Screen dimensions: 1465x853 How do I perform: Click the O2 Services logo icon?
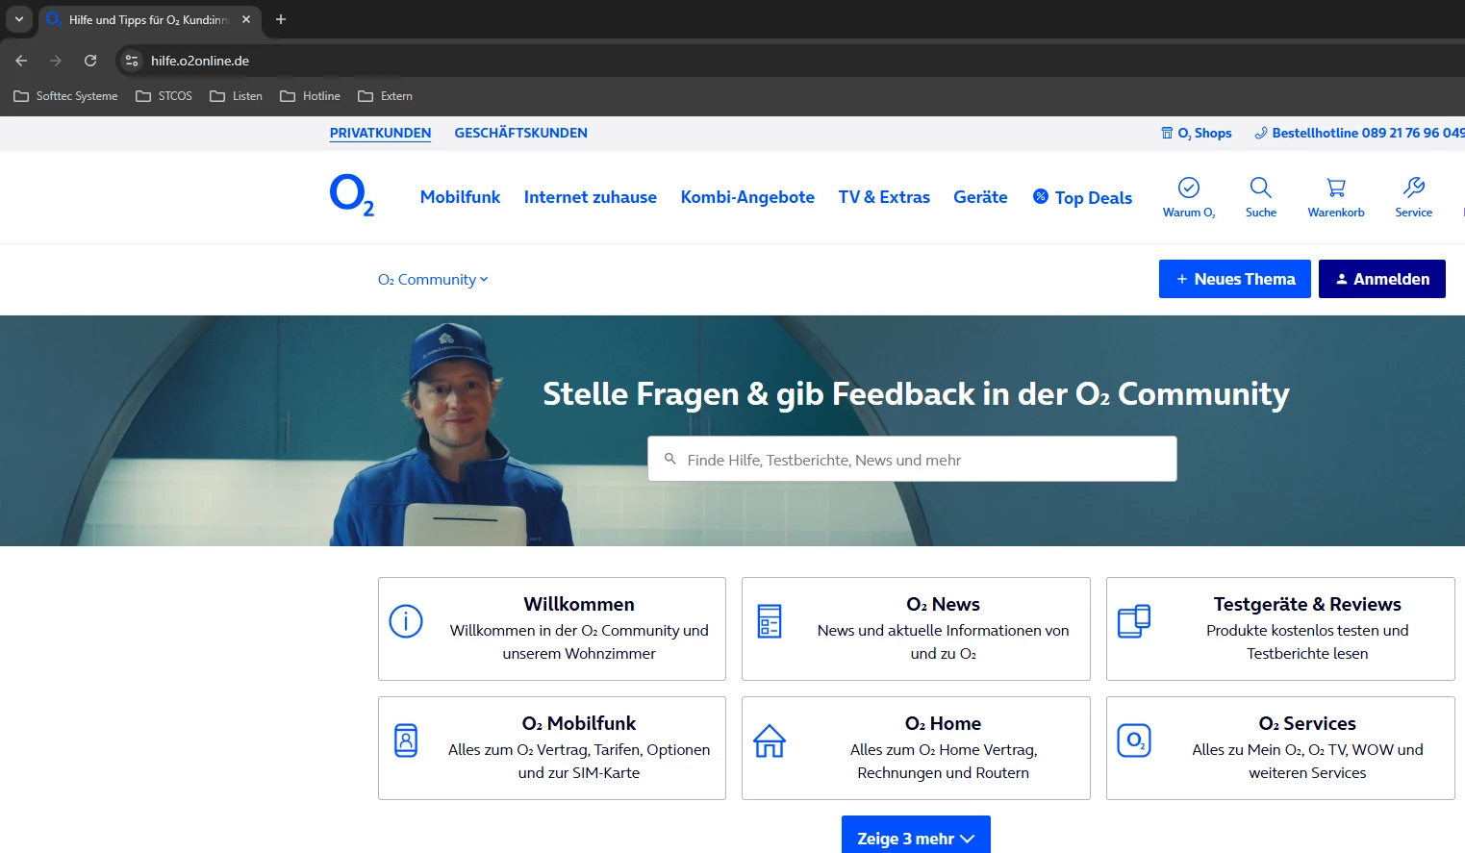pyautogui.click(x=1134, y=740)
